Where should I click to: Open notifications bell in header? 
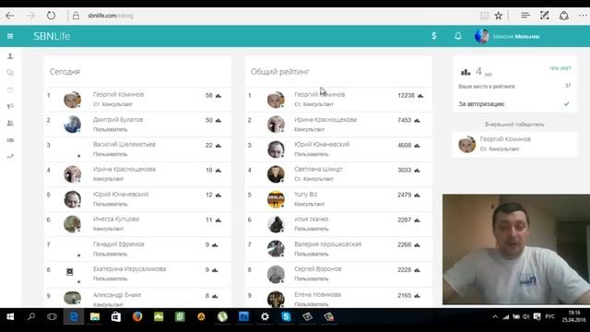pos(458,36)
